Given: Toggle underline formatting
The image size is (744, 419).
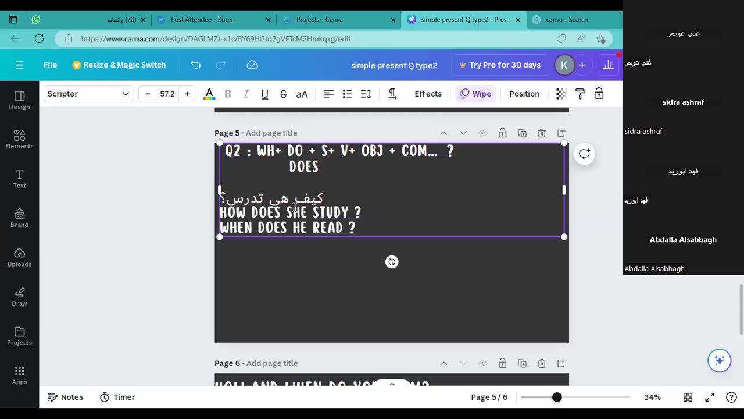Looking at the screenshot, I should coord(265,94).
